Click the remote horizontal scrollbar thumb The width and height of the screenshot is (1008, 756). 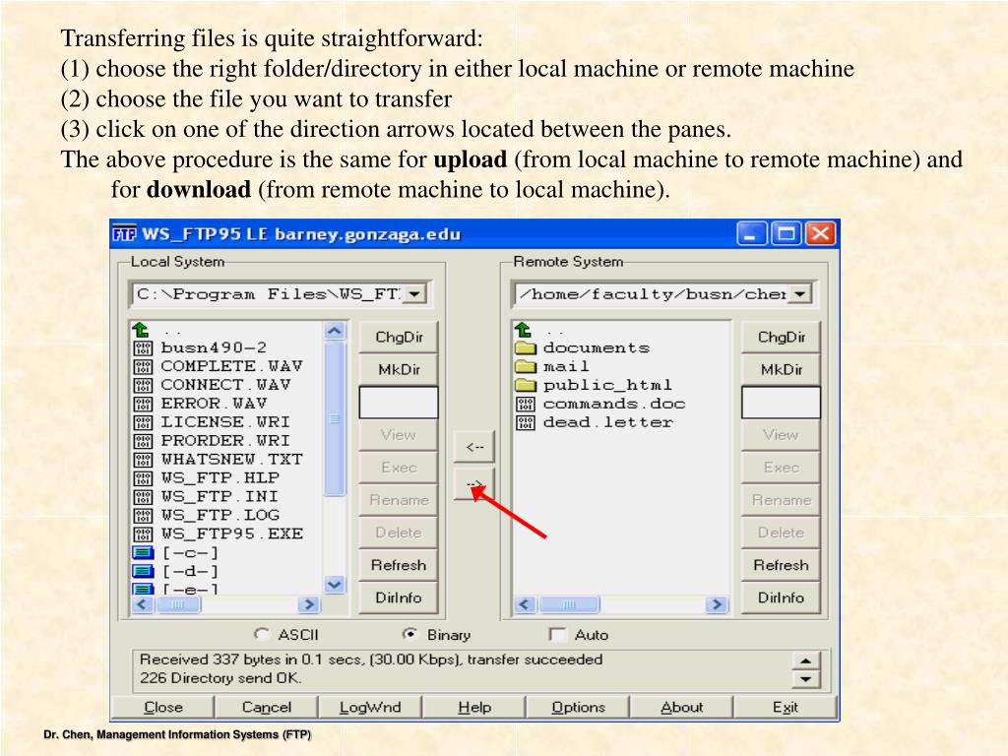tap(569, 605)
